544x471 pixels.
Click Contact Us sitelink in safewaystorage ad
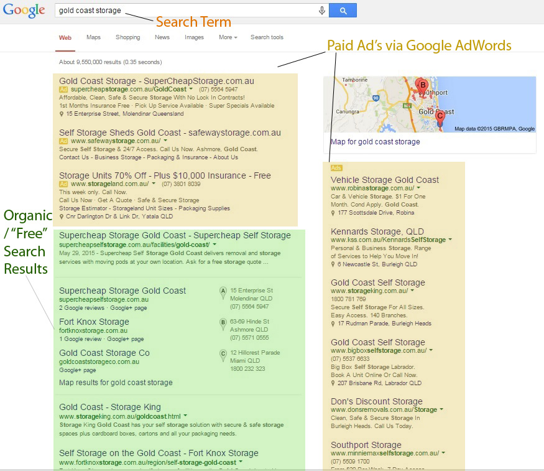[74, 157]
